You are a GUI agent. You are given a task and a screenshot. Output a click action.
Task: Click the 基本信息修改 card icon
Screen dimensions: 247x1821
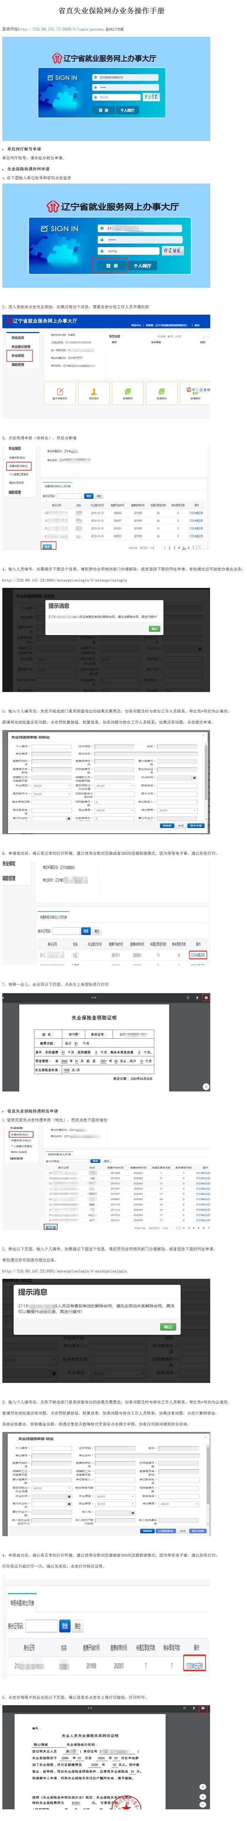60,392
